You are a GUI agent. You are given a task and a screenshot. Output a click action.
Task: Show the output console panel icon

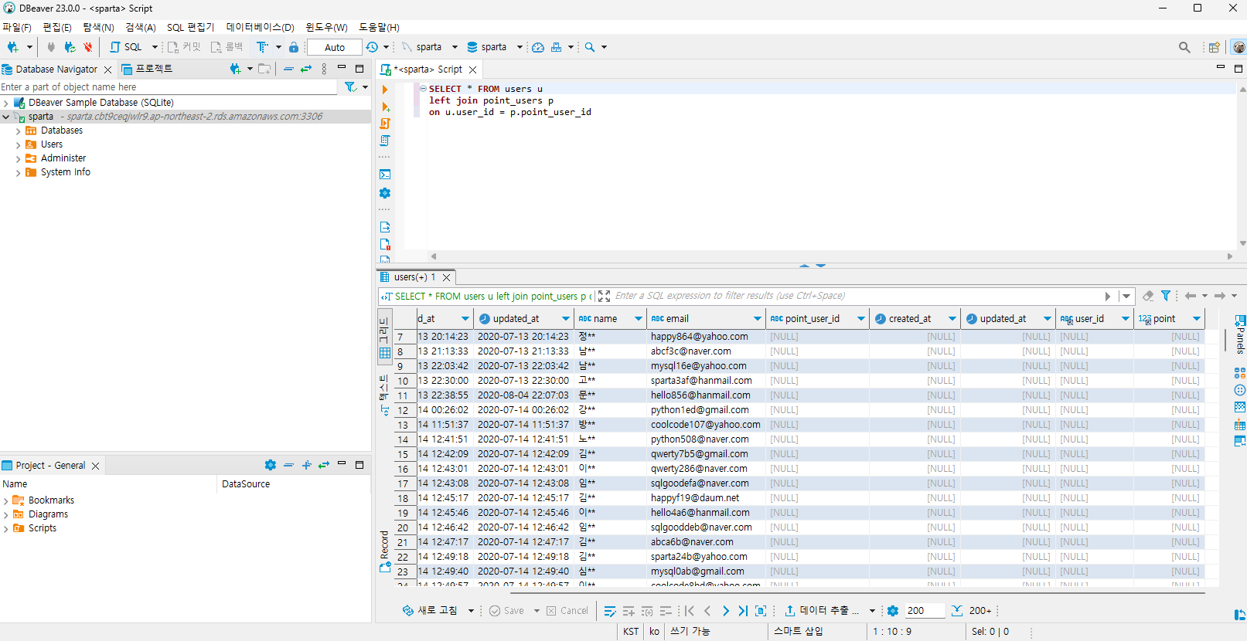(x=385, y=175)
